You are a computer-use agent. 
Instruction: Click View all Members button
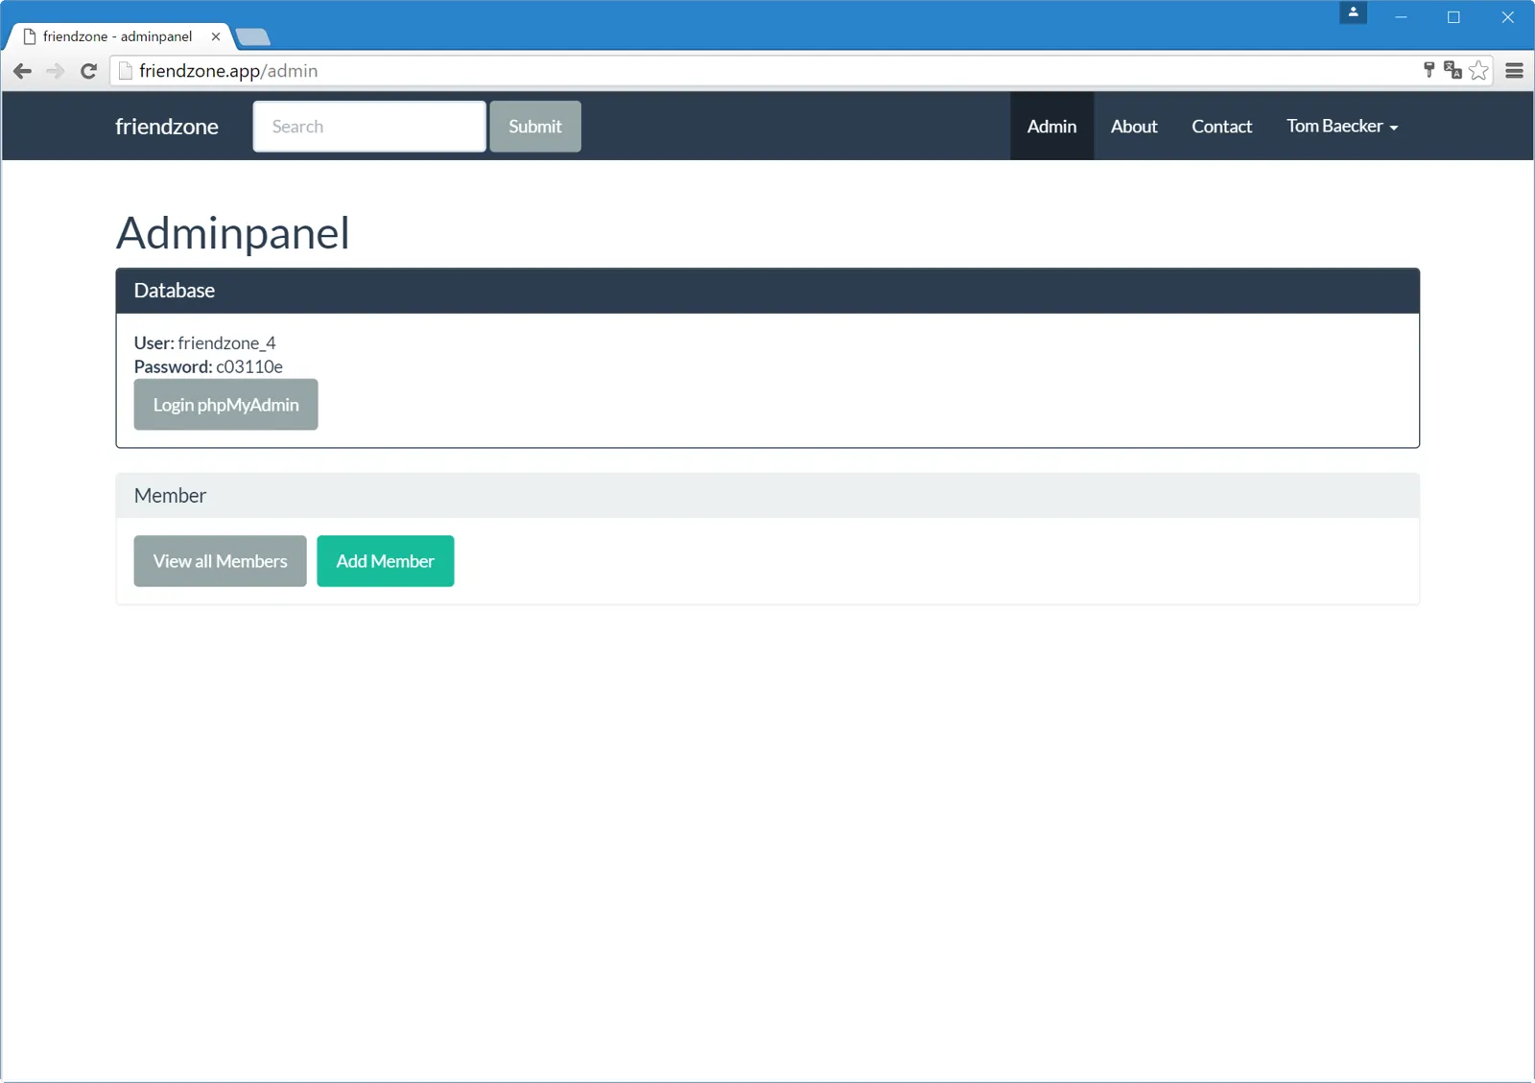pyautogui.click(x=220, y=561)
